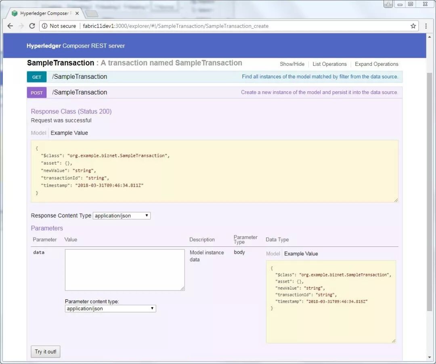436x364 pixels.
Task: Click the POST method badge
Action: (37, 93)
